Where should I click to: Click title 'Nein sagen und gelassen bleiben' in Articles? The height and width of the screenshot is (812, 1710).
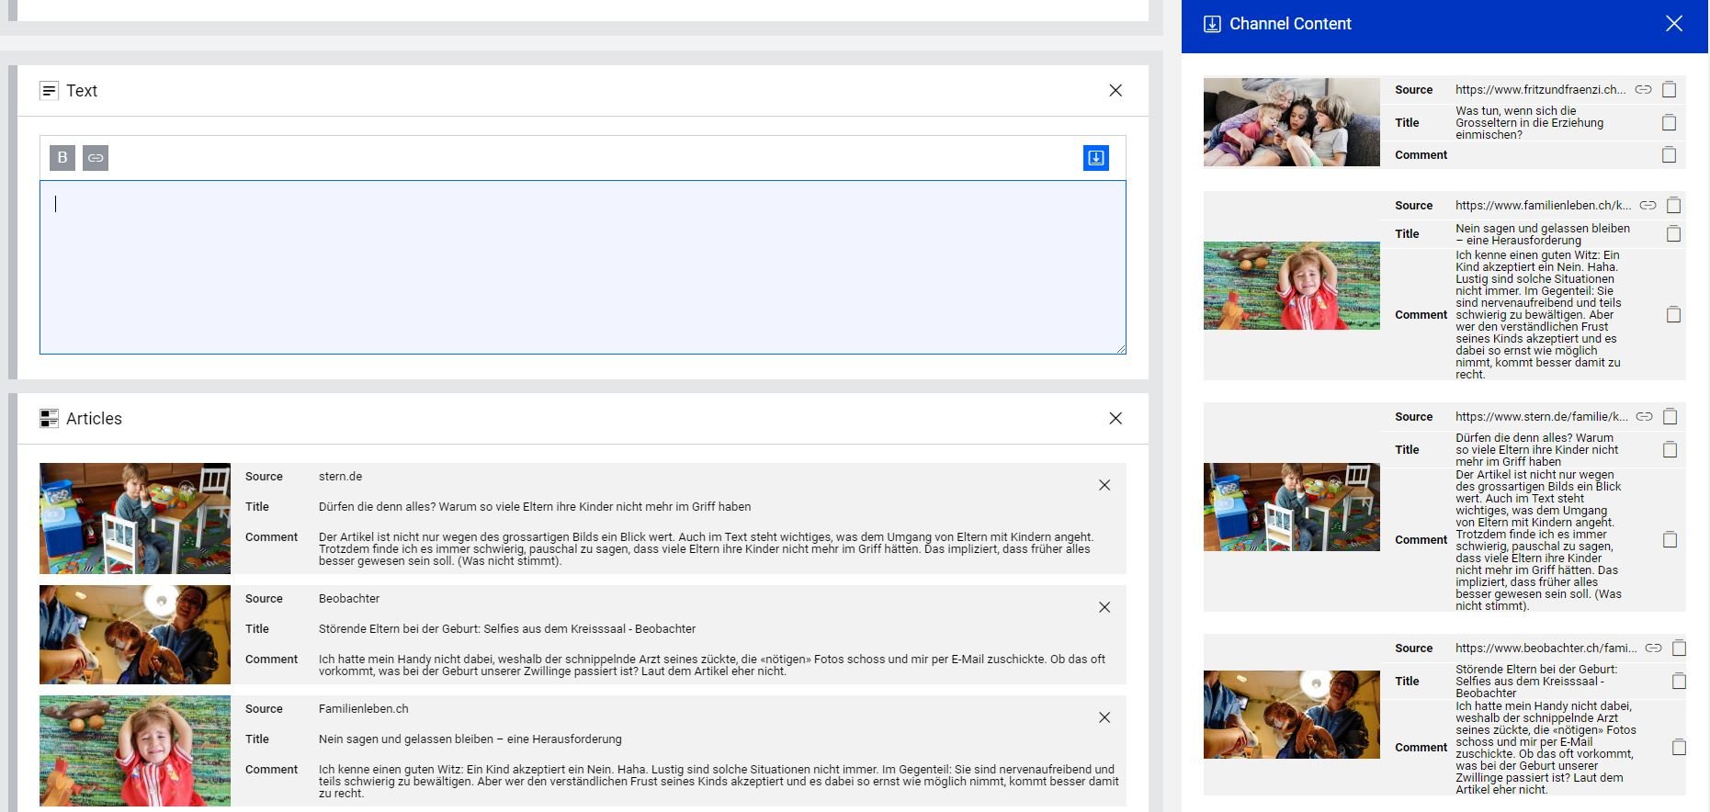click(x=470, y=739)
